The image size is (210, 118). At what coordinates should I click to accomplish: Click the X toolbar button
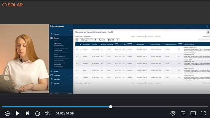117,40
